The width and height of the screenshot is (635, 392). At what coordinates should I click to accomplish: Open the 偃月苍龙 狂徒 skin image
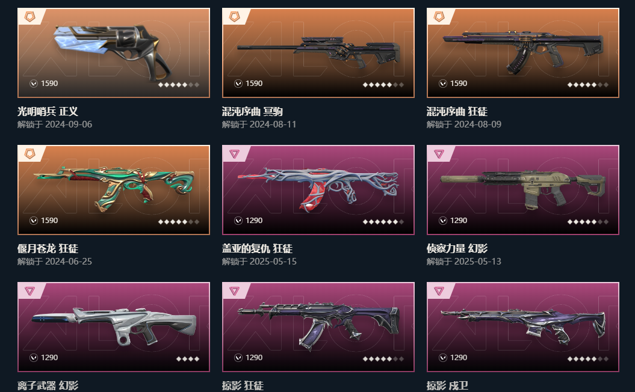click(x=114, y=190)
